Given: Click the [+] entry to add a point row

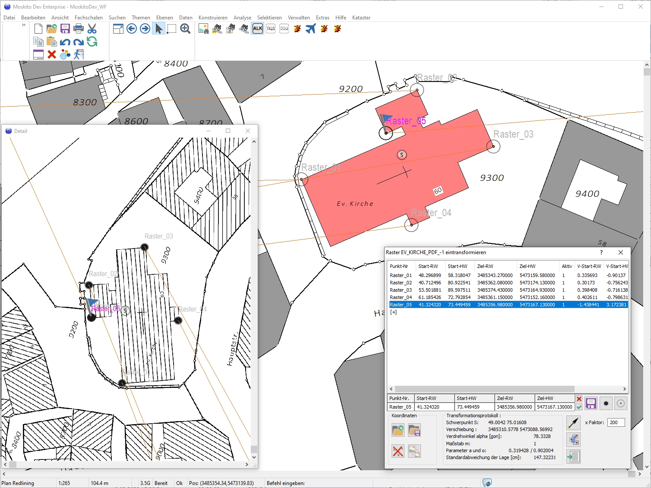Looking at the screenshot, I should click(x=393, y=312).
